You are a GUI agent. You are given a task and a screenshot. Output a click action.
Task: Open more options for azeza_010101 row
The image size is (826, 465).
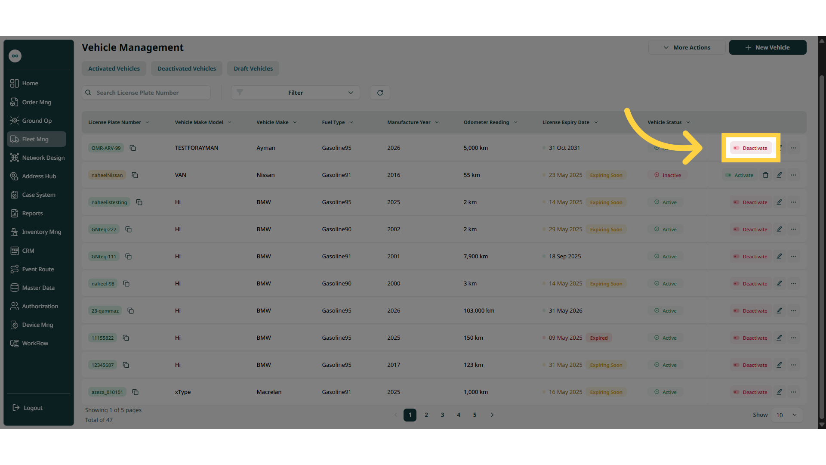(x=793, y=392)
